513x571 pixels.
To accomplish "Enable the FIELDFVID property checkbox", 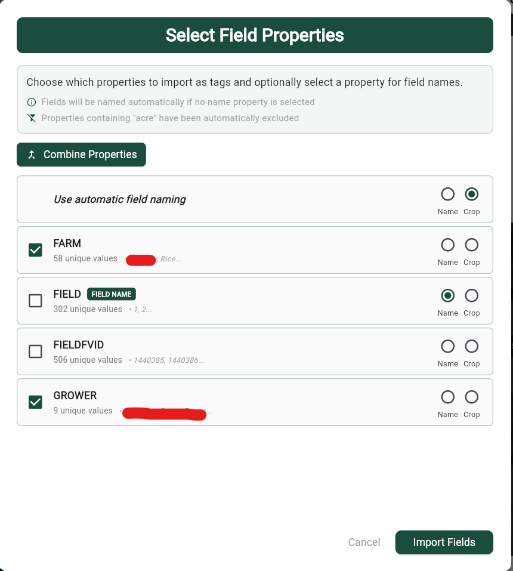I will (x=35, y=351).
